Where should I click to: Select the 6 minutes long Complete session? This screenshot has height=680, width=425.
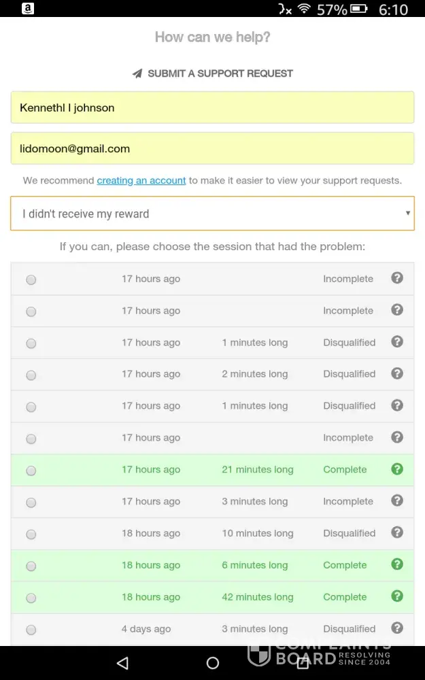(31, 566)
